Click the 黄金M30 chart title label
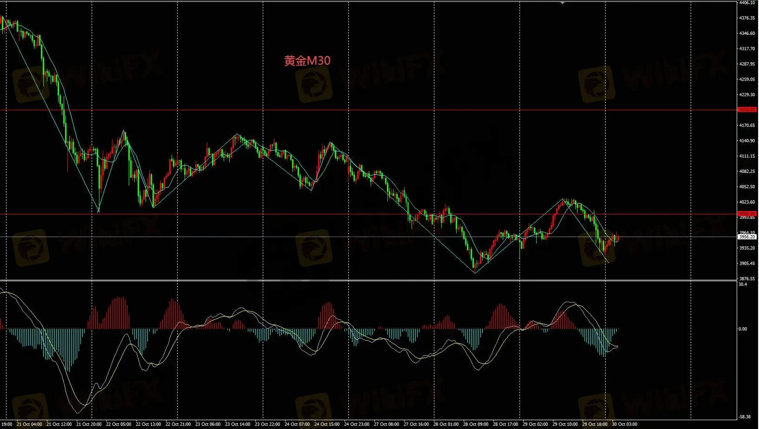The height and width of the screenshot is (429, 759). (307, 60)
